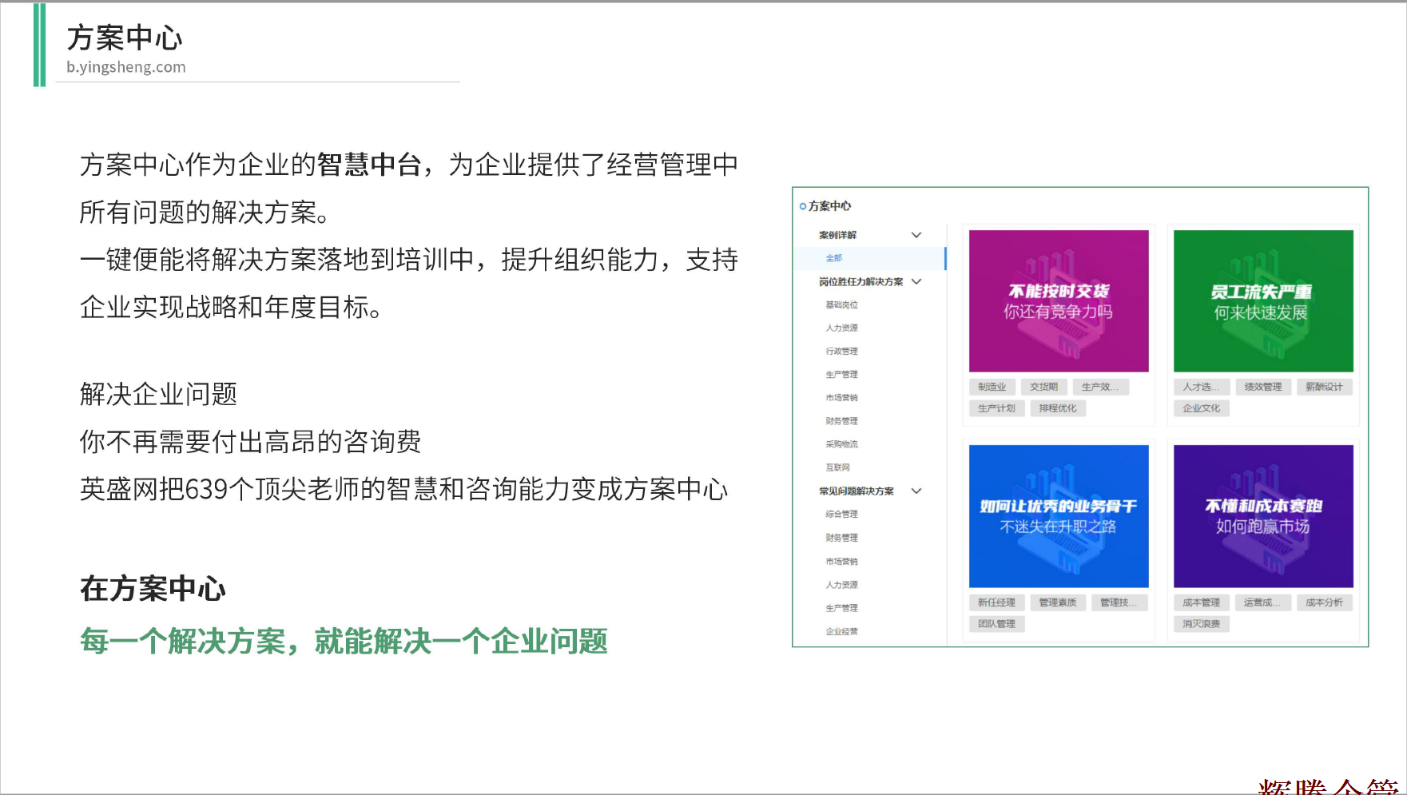The height and width of the screenshot is (795, 1407).
Task: Click the 团队管理 tag
Action: 996,624
